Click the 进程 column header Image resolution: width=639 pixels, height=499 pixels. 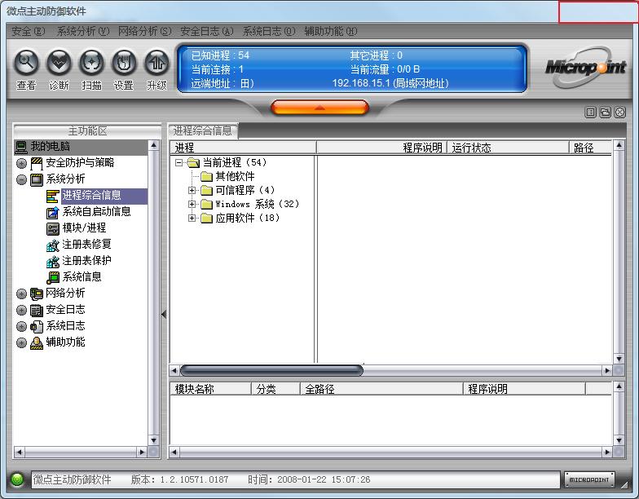click(243, 148)
